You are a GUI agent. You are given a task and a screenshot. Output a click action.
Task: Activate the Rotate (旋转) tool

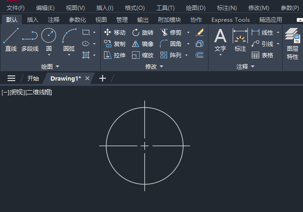[143, 32]
